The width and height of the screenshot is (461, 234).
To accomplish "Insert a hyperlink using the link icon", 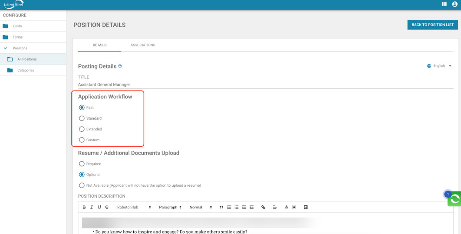I will (x=263, y=207).
